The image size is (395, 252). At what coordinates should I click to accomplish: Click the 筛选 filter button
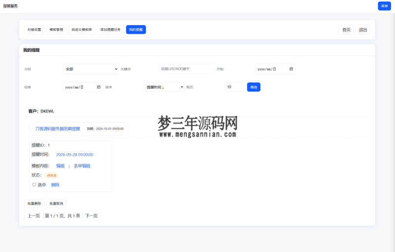tap(253, 87)
